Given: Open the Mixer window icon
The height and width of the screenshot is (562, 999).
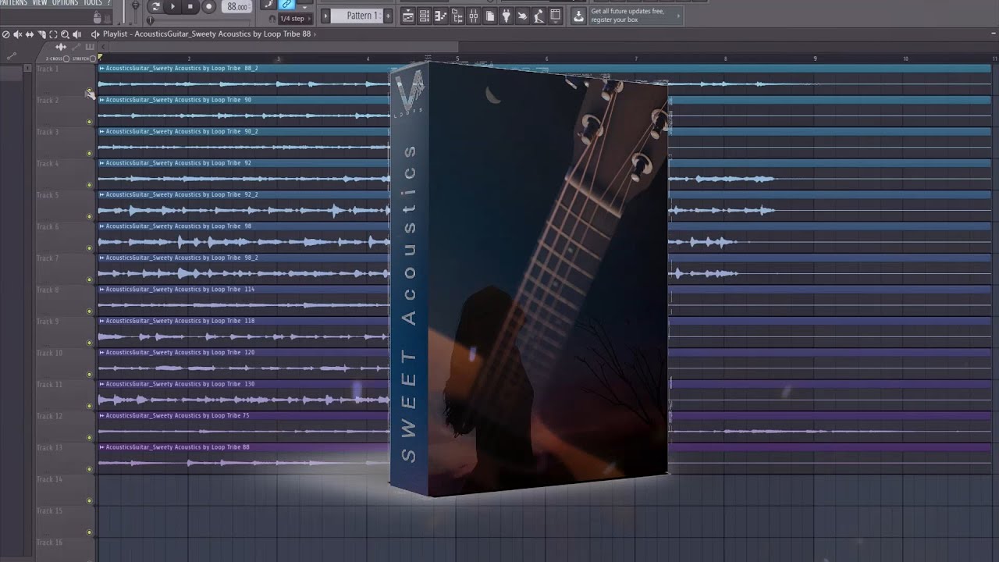Looking at the screenshot, I should (x=474, y=16).
